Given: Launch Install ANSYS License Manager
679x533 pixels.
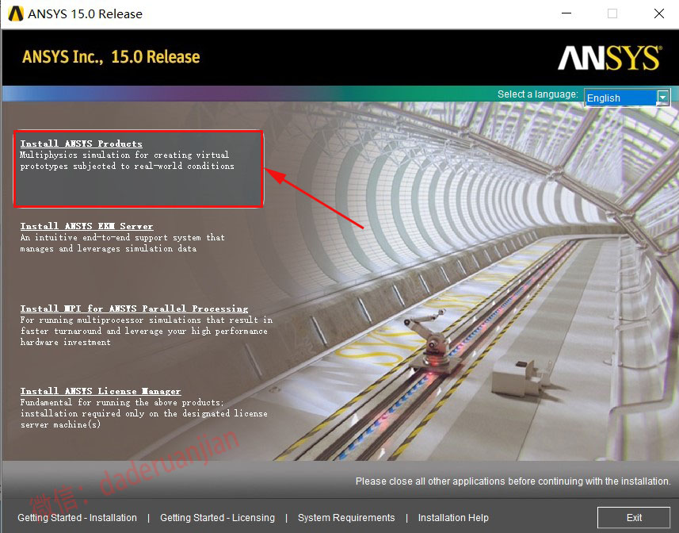Looking at the screenshot, I should (101, 391).
